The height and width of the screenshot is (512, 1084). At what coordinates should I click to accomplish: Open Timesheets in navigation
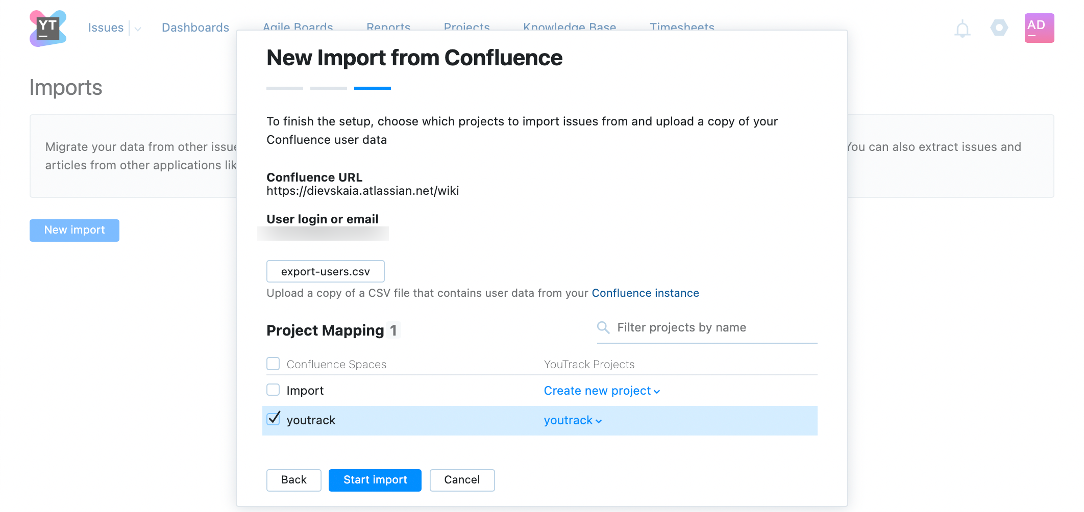[682, 26]
